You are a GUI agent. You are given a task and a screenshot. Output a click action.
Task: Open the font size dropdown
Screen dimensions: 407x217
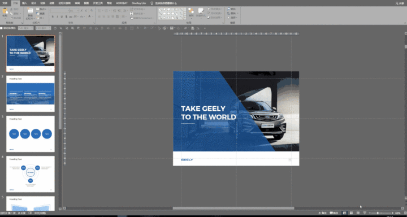pyautogui.click(x=74, y=11)
